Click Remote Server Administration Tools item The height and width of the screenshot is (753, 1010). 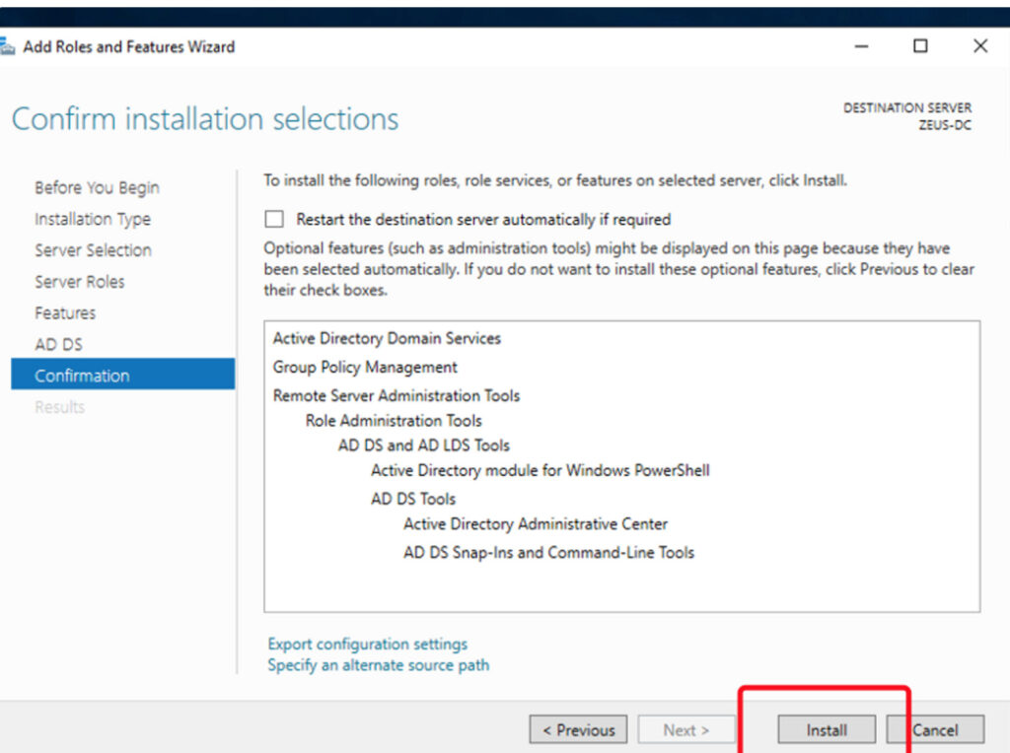(x=397, y=395)
